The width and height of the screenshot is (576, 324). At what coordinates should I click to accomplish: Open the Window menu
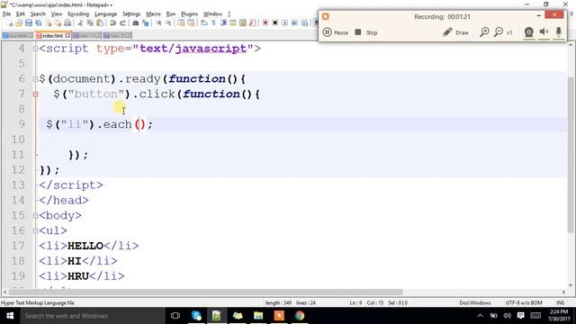tap(212, 14)
